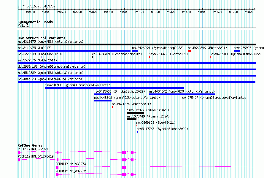Open nsv4039928 variant label
The height and width of the screenshot is (178, 264).
pos(249,48)
